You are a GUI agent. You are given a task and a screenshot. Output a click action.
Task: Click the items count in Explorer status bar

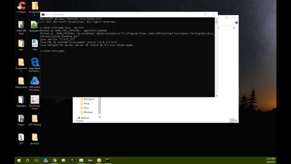[80, 121]
